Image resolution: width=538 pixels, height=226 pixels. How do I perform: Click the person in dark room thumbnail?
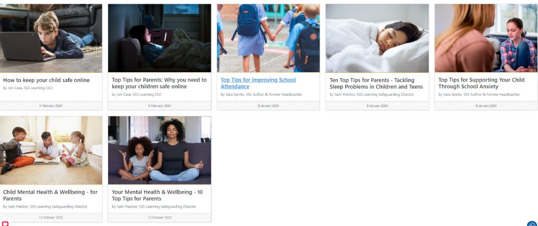tap(160, 38)
